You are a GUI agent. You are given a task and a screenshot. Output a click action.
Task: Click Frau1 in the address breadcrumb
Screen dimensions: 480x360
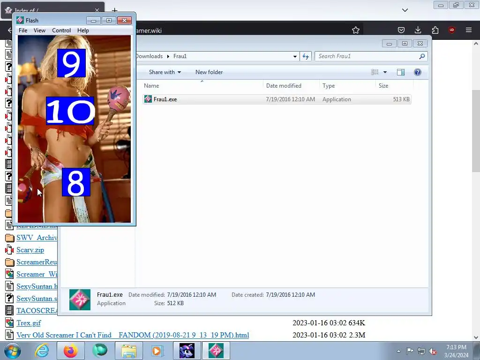pos(180,56)
